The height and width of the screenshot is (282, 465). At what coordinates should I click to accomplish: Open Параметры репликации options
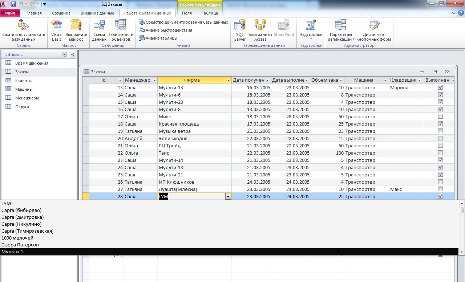coord(341,30)
